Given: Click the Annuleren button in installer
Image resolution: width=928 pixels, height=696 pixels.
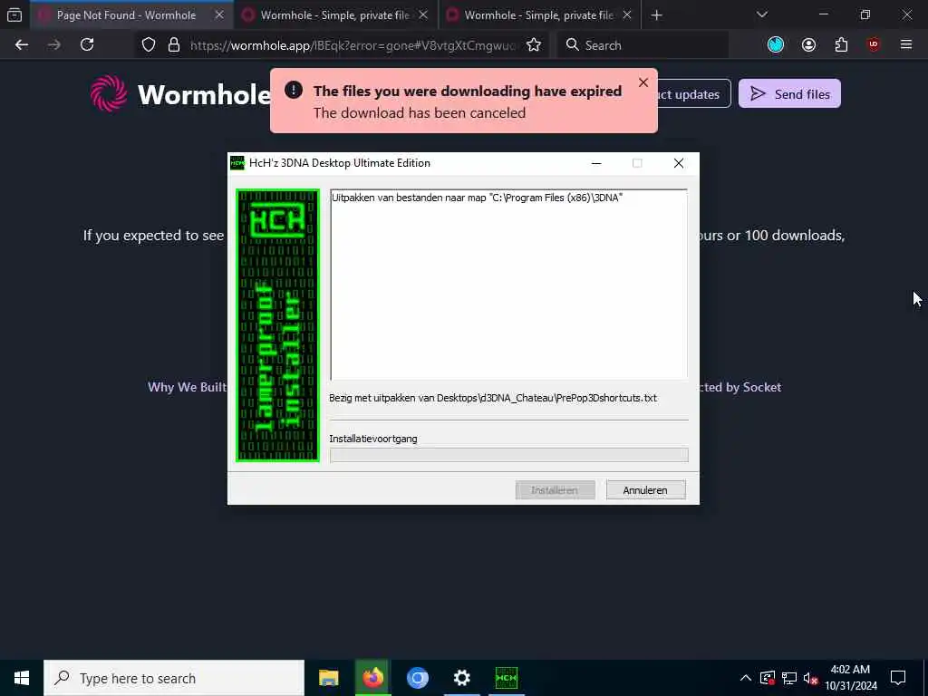Looking at the screenshot, I should 645,490.
